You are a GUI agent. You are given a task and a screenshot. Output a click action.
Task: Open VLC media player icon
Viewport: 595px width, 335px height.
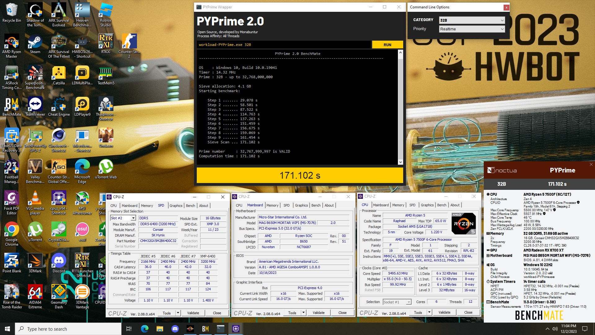35,203
